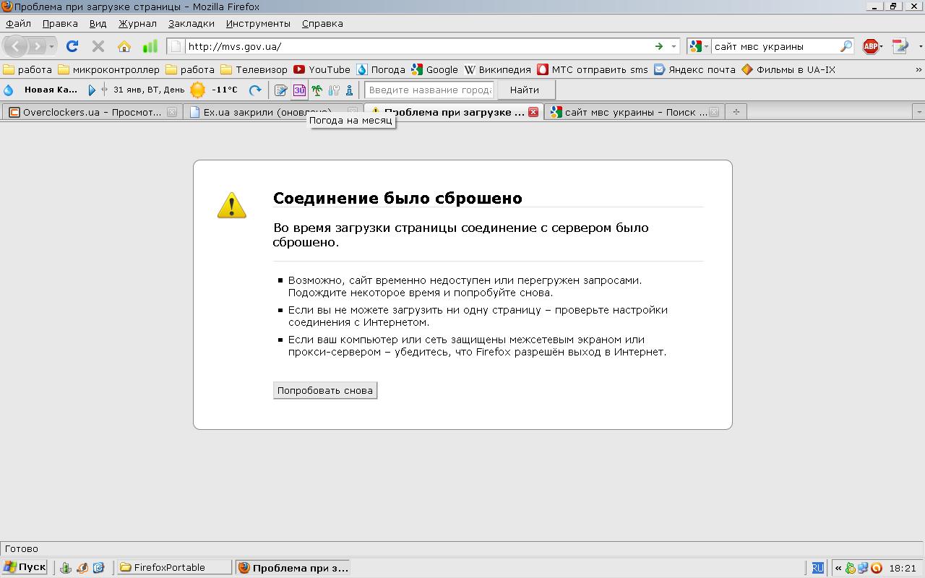This screenshot has height=578, width=925.
Task: Click the Найти weather button
Action: pyautogui.click(x=524, y=90)
